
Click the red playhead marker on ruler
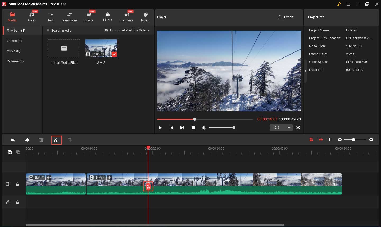pyautogui.click(x=148, y=147)
